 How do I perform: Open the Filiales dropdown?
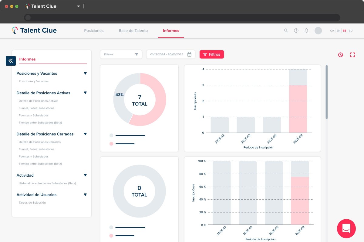(x=121, y=54)
